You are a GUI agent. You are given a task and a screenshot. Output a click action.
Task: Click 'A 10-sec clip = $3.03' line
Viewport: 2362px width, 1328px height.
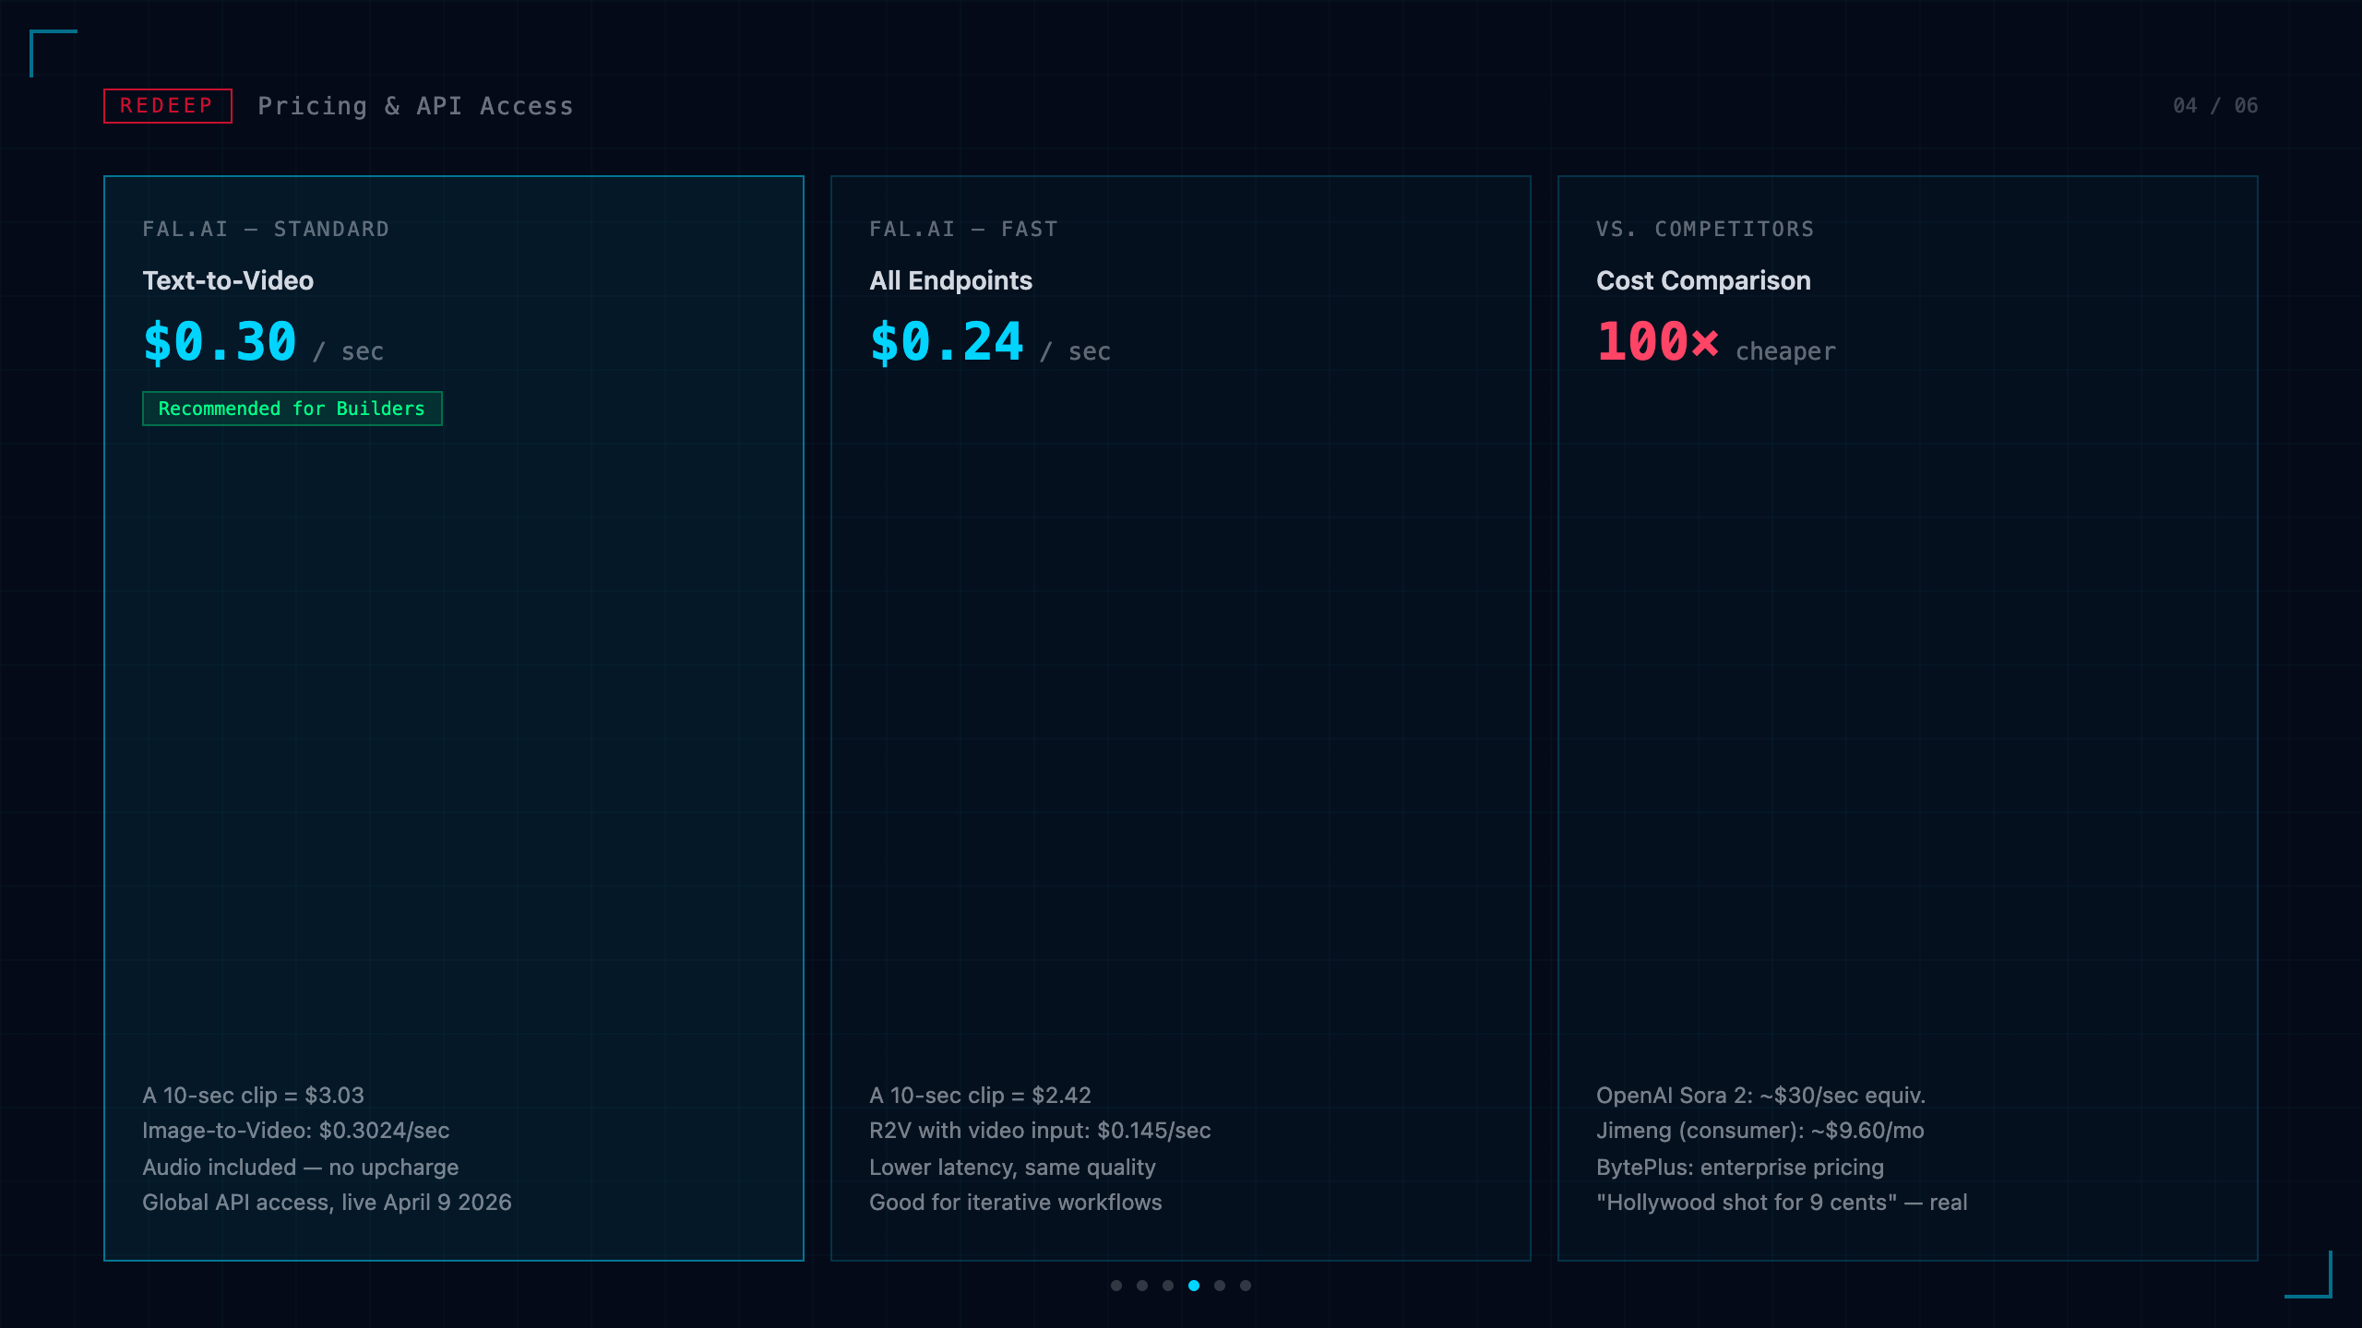point(253,1096)
